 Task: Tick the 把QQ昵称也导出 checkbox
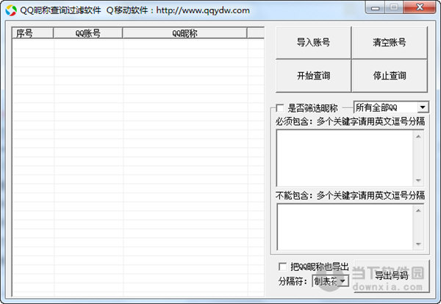282,266
